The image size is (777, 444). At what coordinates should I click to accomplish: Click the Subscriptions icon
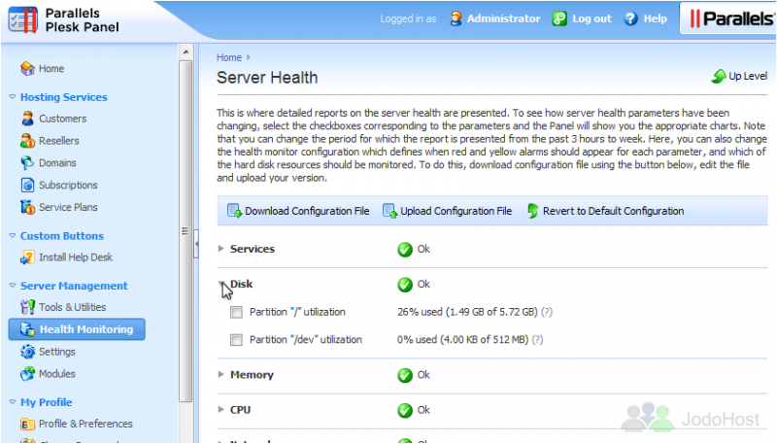[x=28, y=185]
